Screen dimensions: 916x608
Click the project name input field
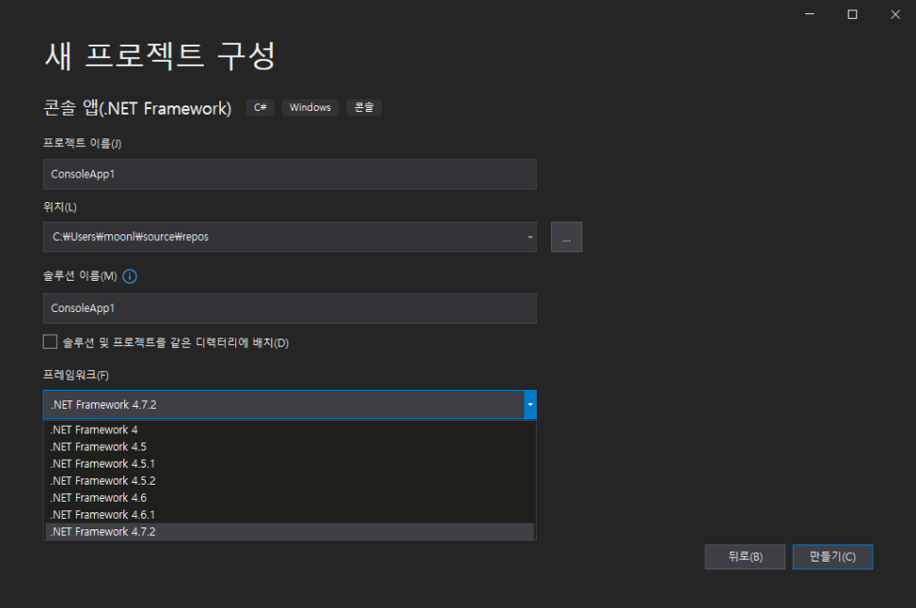pos(290,175)
